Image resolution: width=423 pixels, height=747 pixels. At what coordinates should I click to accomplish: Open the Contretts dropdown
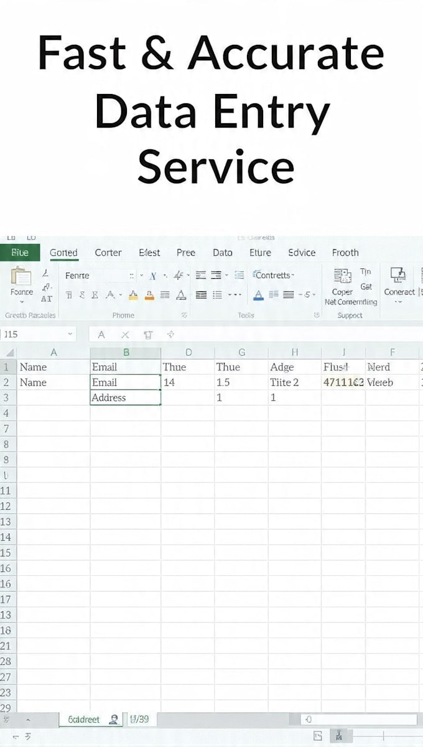274,275
